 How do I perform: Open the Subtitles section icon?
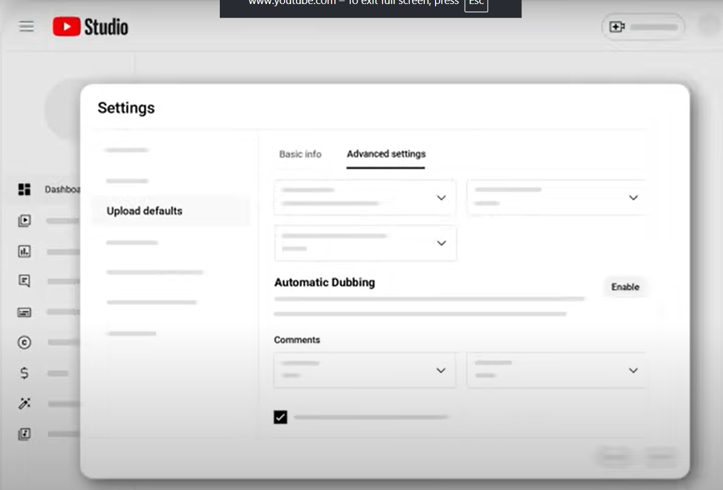[24, 312]
